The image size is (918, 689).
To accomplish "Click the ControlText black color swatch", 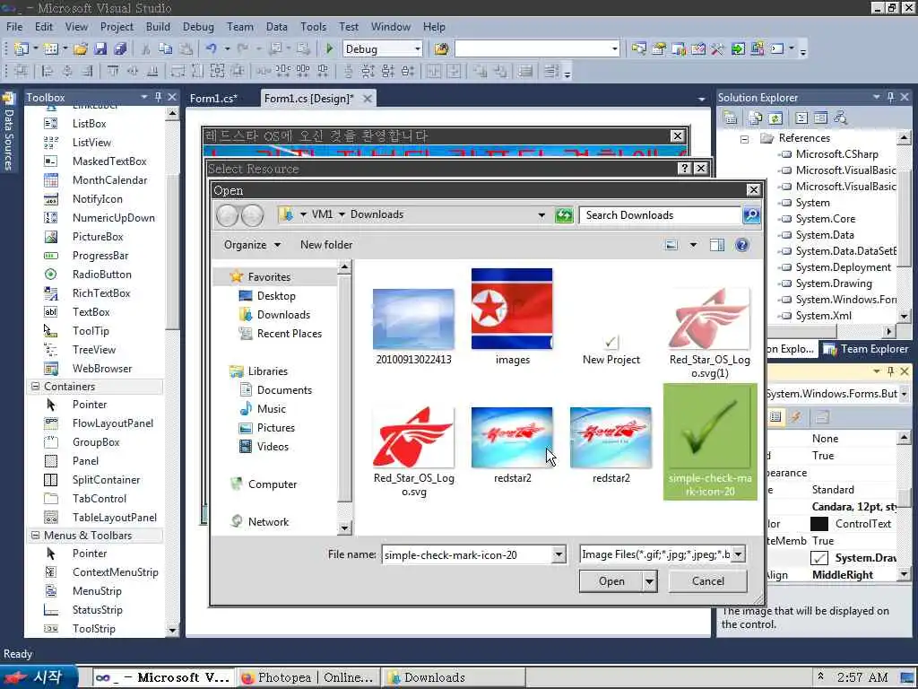I will coord(819,524).
